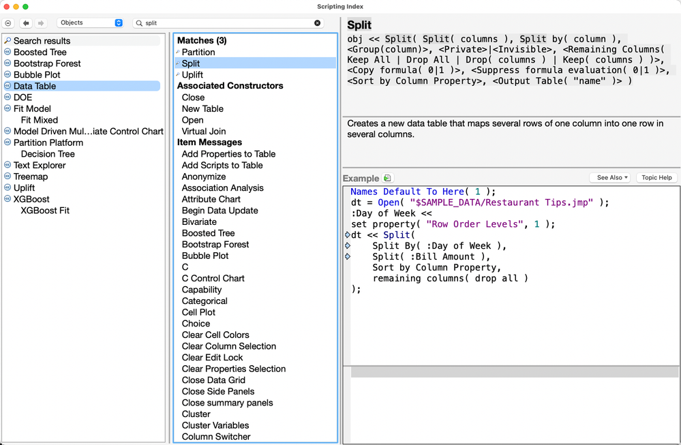Click the icon beside Bootstrap Forest
Viewport: 681px width, 445px height.
[x=7, y=63]
